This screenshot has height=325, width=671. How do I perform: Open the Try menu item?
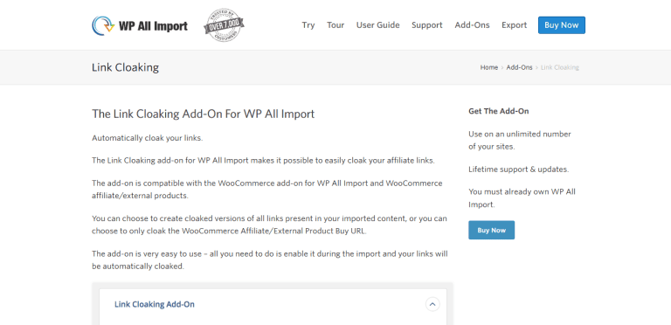click(308, 25)
